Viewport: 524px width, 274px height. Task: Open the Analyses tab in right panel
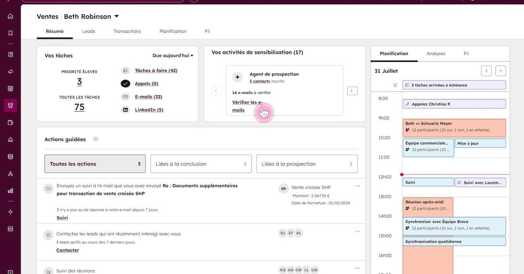click(x=436, y=54)
